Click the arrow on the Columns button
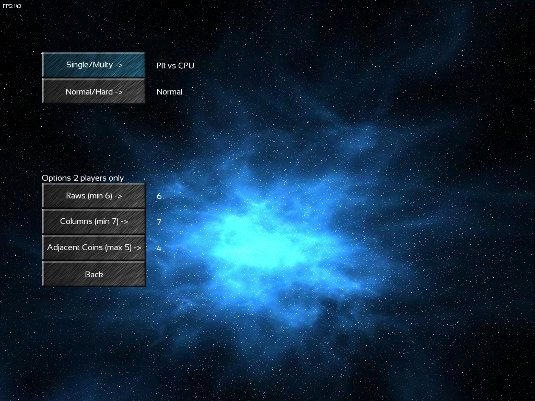This screenshot has height=401, width=535. (124, 222)
